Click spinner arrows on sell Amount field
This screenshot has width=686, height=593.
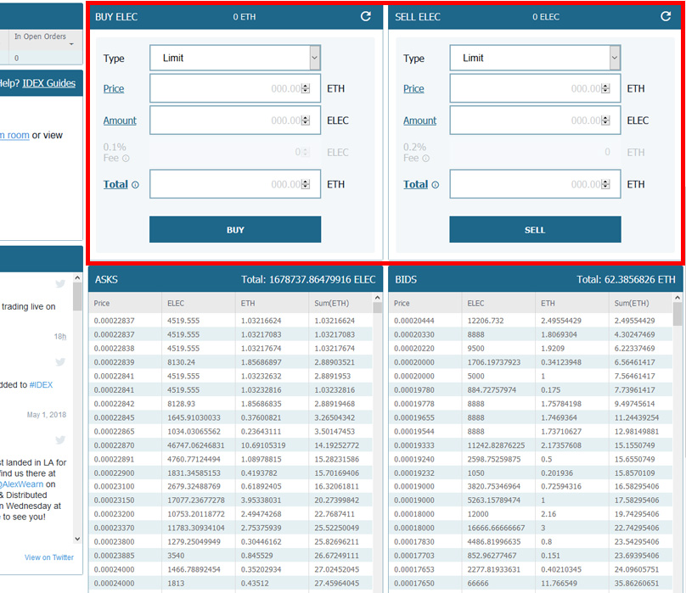click(x=606, y=120)
